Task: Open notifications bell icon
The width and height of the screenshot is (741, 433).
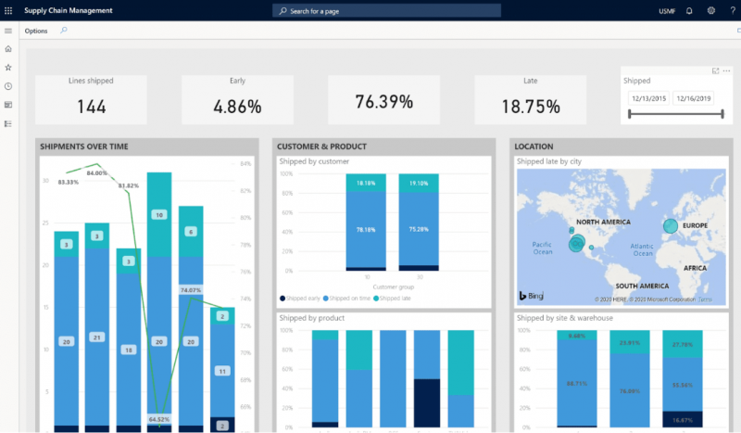Action: [689, 10]
